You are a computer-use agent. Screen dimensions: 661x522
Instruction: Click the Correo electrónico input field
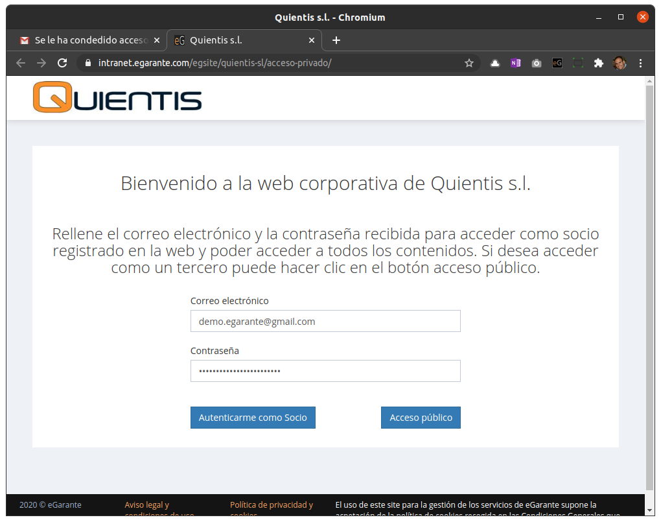coord(325,322)
